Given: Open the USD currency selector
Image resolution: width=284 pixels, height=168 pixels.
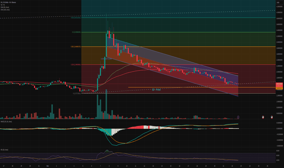Looking at the screenshot, I should [x=278, y=3].
